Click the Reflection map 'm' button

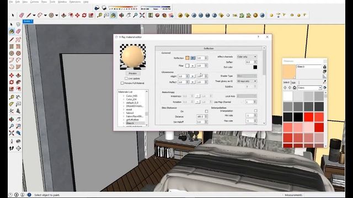[x=192, y=58]
